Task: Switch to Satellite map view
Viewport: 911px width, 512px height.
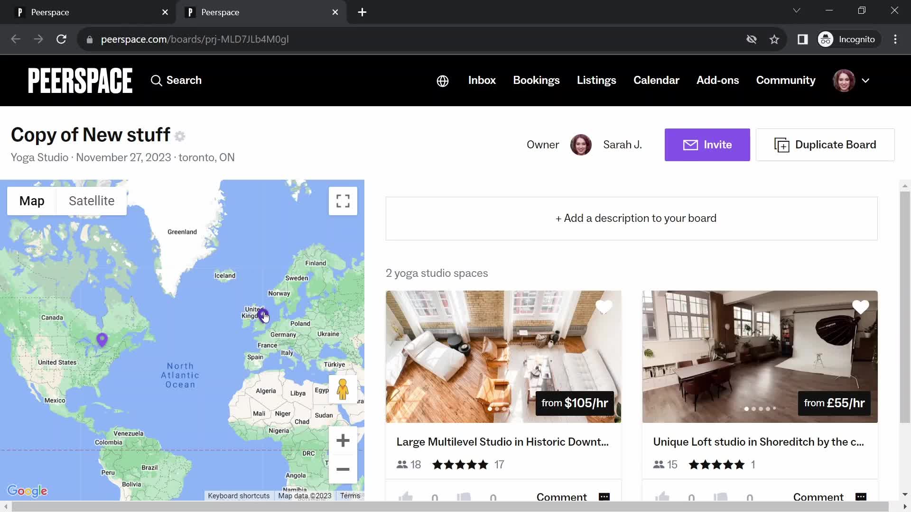Action: coord(92,200)
